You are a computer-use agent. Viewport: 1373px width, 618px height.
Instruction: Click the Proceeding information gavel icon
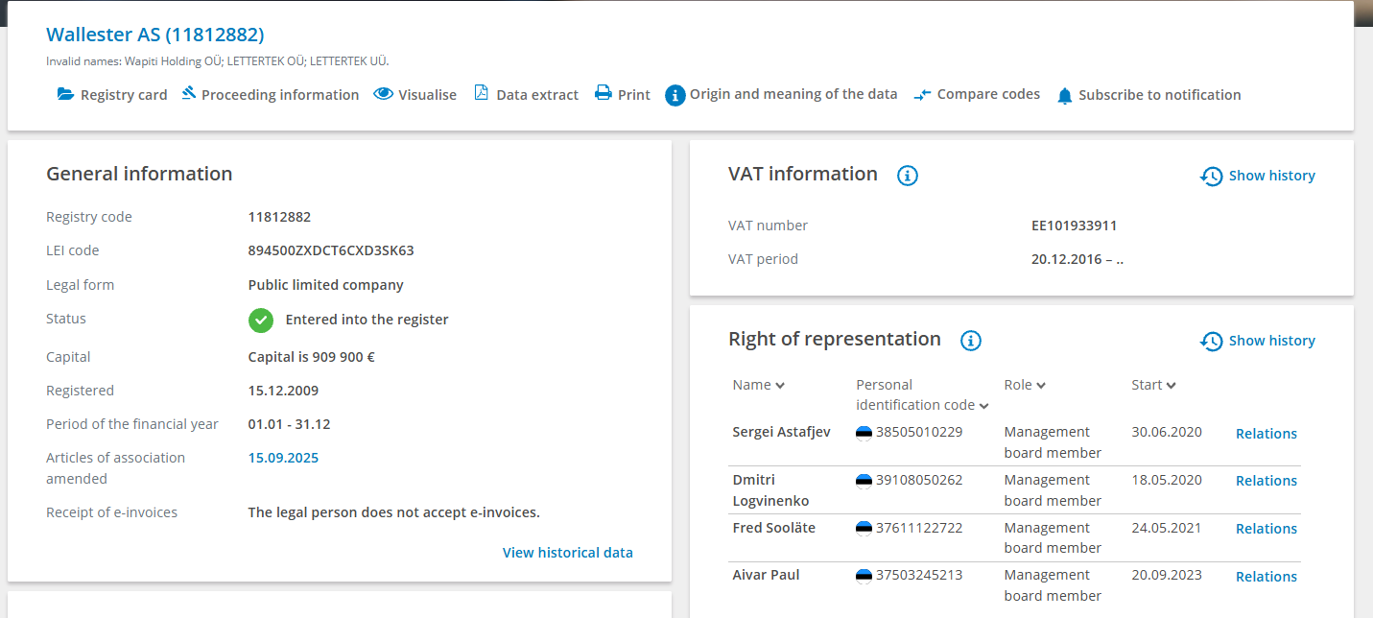coord(189,93)
